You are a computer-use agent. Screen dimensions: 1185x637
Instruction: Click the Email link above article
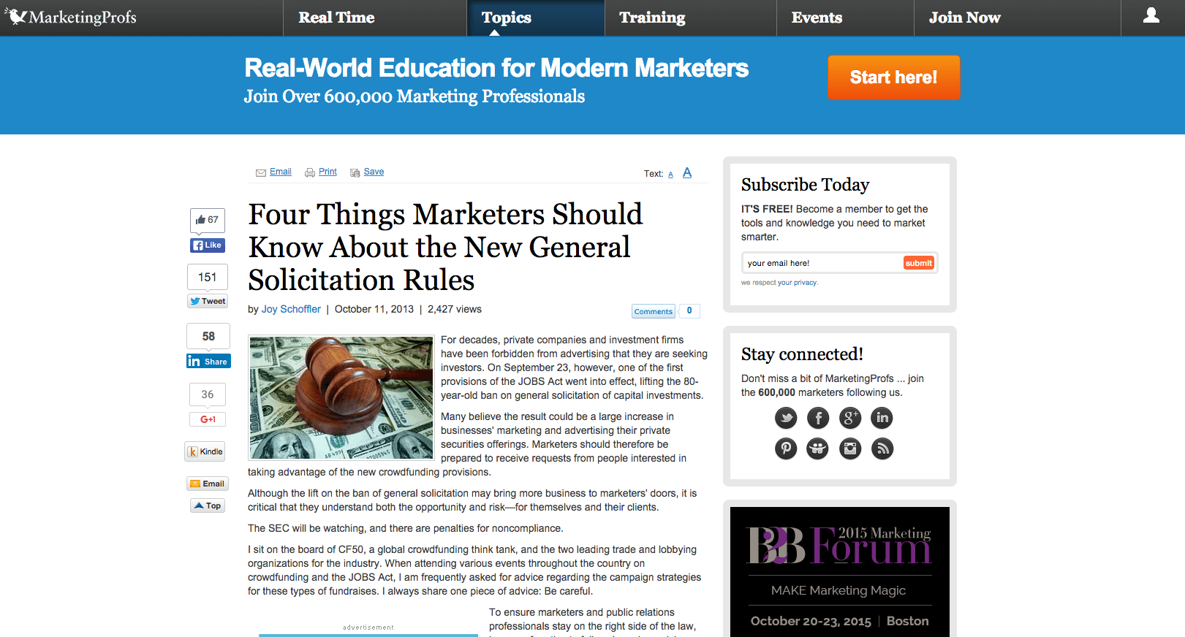click(281, 172)
